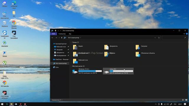Select Документы in sidebar
This screenshot has width=189, height=106.
click(59, 53)
